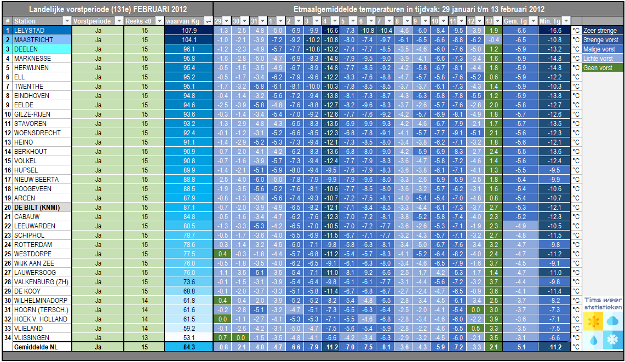Click the 95.8 value for Marknesse
The image size is (625, 362).
[189, 58]
